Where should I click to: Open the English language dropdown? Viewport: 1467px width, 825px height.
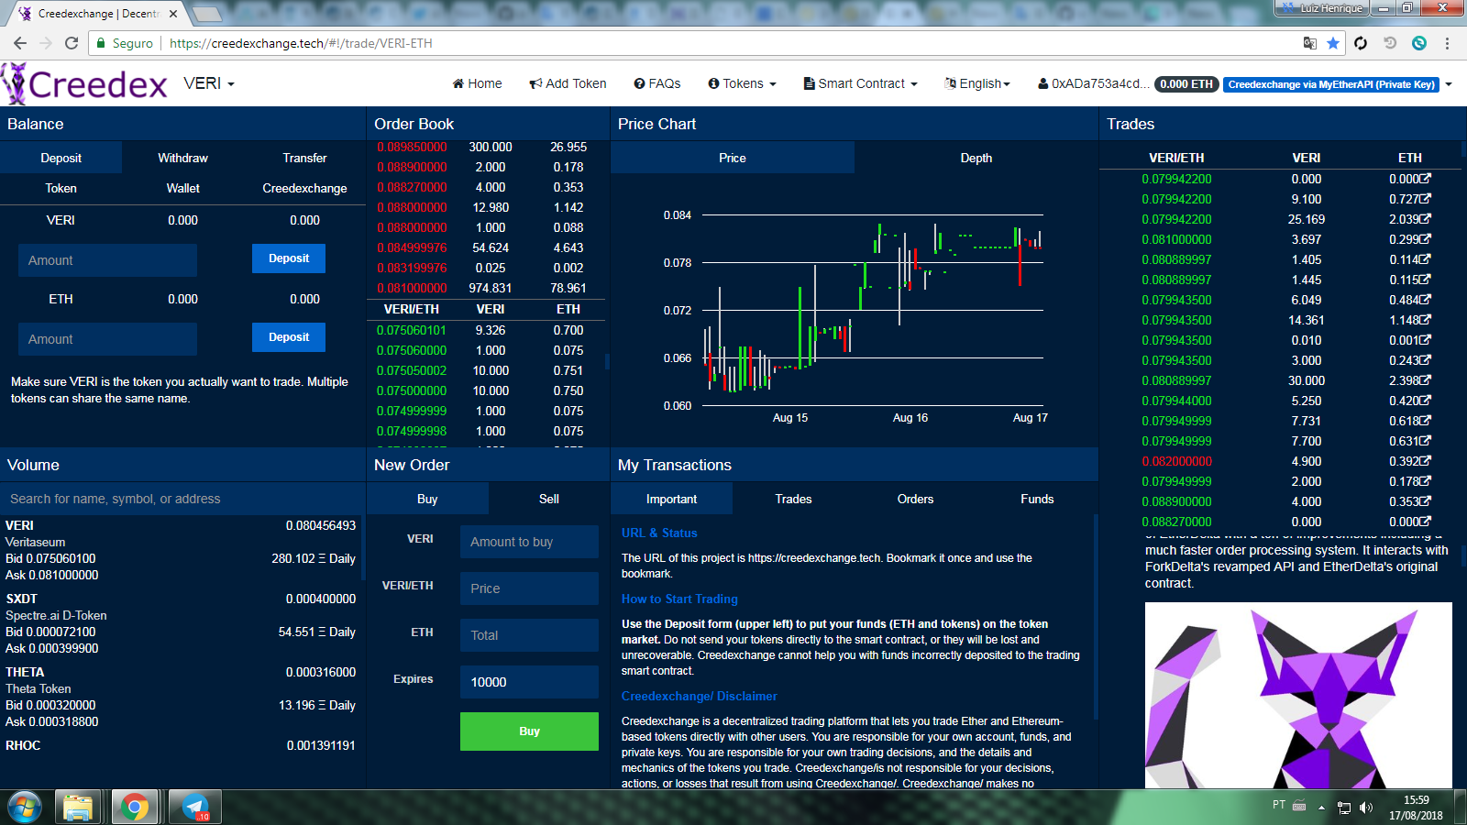977,83
